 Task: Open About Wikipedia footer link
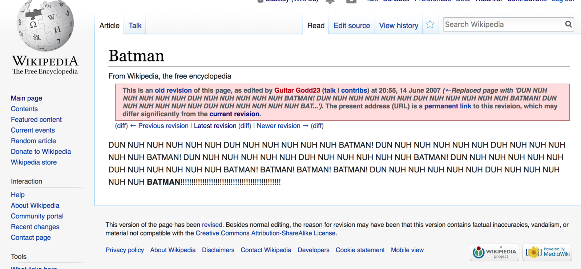(x=173, y=250)
